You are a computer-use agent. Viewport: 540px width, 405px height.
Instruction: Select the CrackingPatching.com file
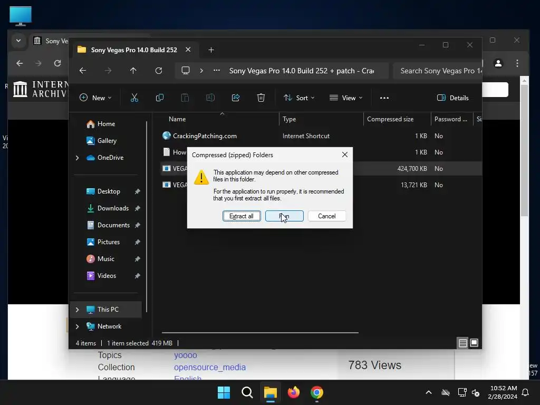(205, 136)
